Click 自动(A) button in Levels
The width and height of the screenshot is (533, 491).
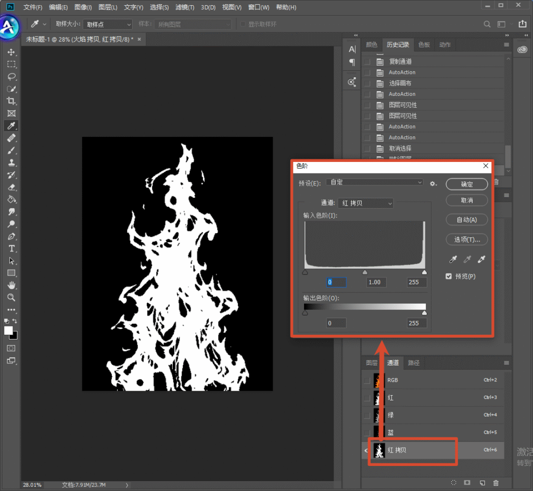click(467, 220)
